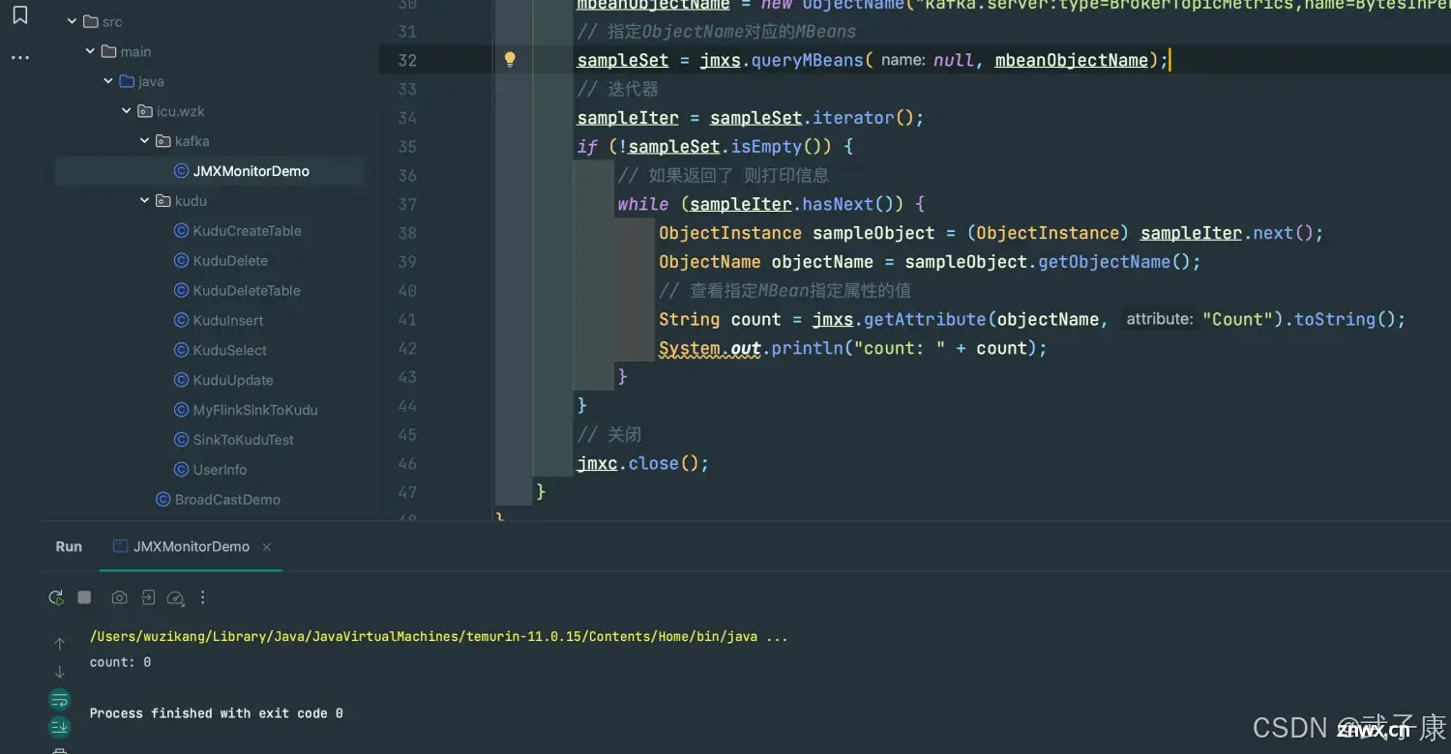Click the kafka package folder icon

(163, 141)
